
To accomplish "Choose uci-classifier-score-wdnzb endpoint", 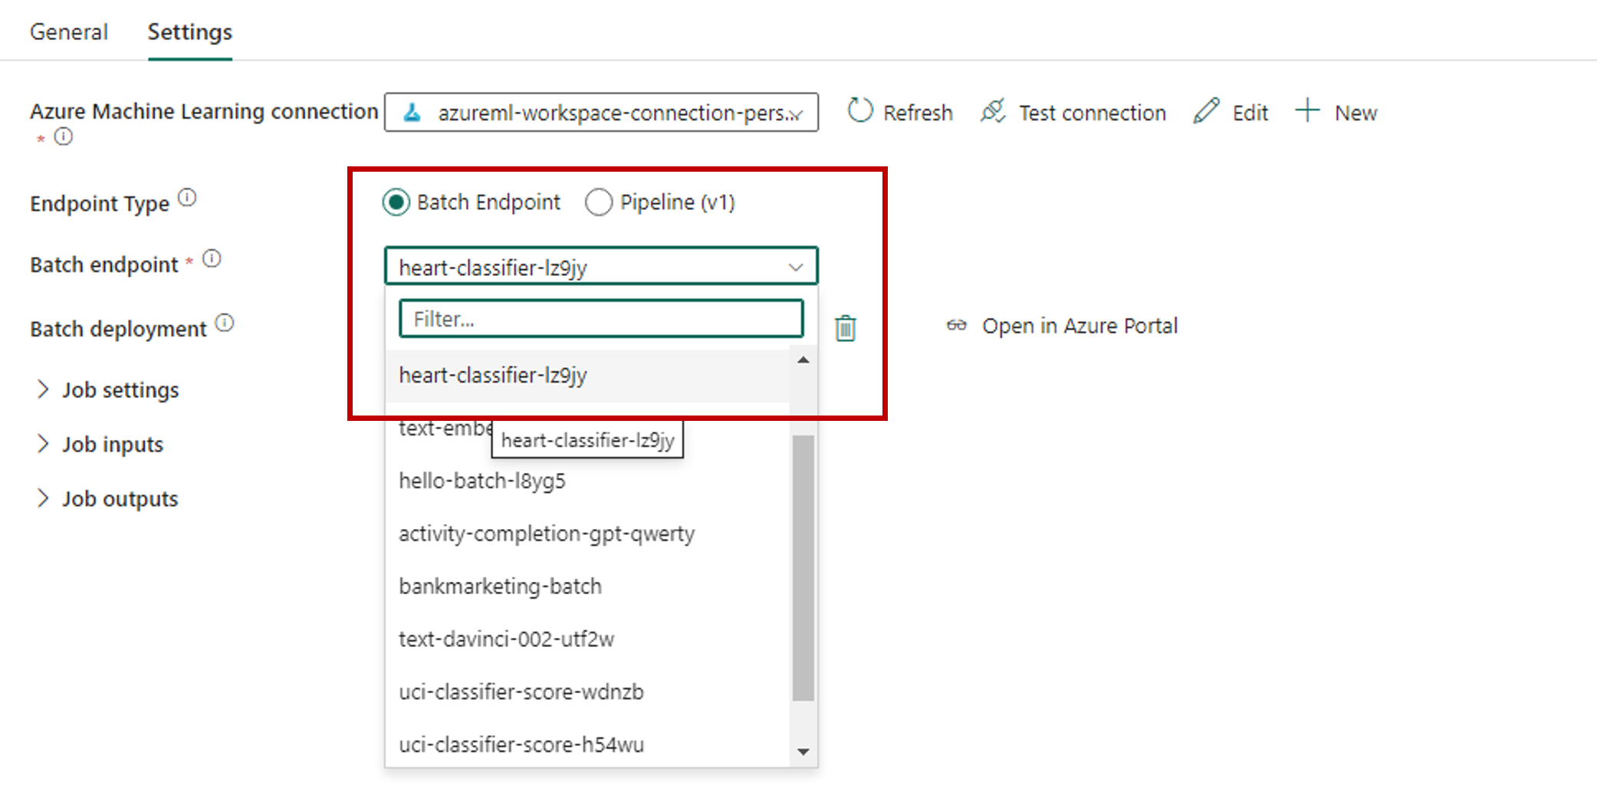I will [587, 692].
